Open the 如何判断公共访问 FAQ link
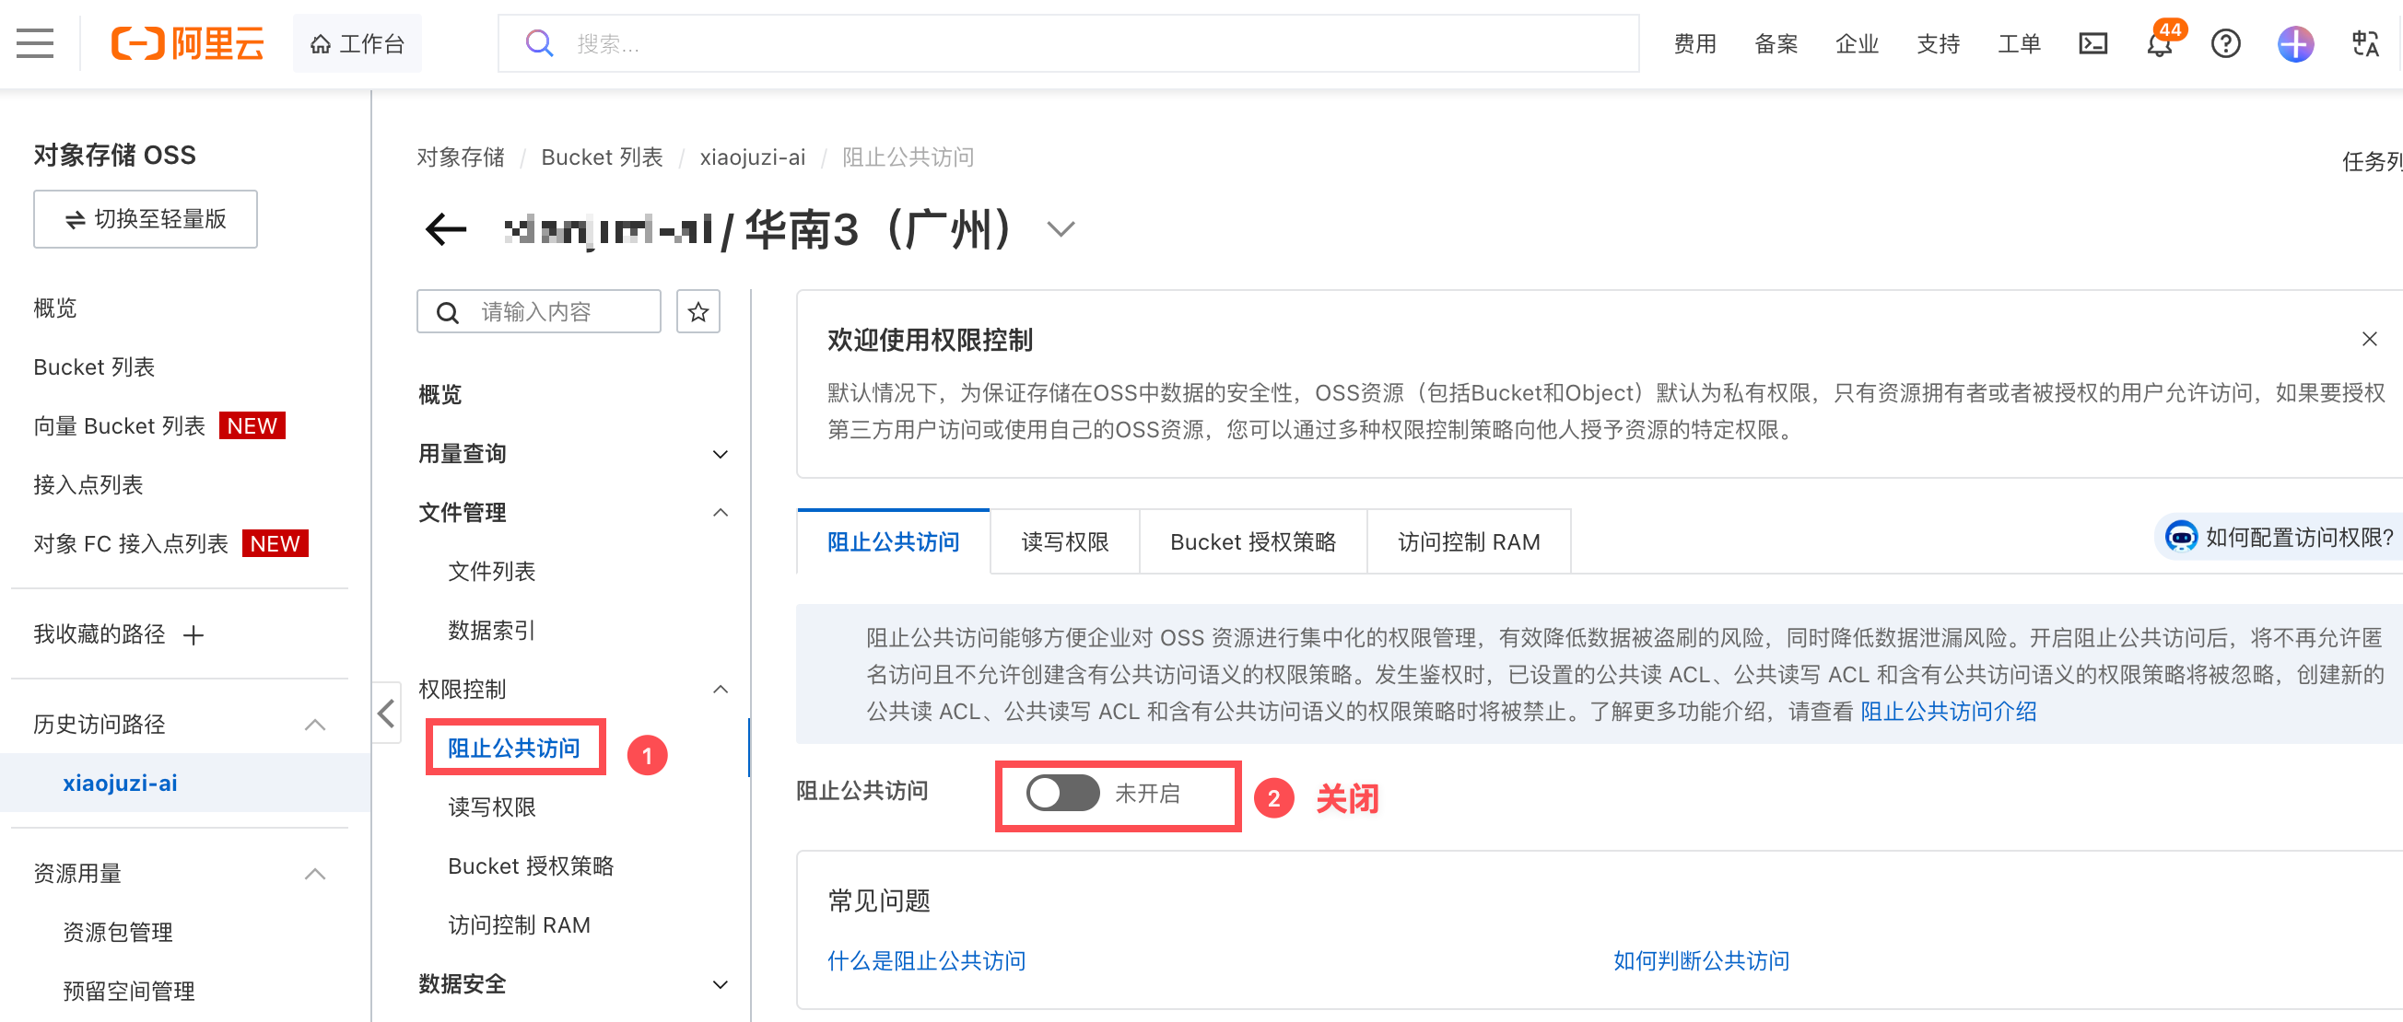The width and height of the screenshot is (2403, 1022). [1702, 960]
